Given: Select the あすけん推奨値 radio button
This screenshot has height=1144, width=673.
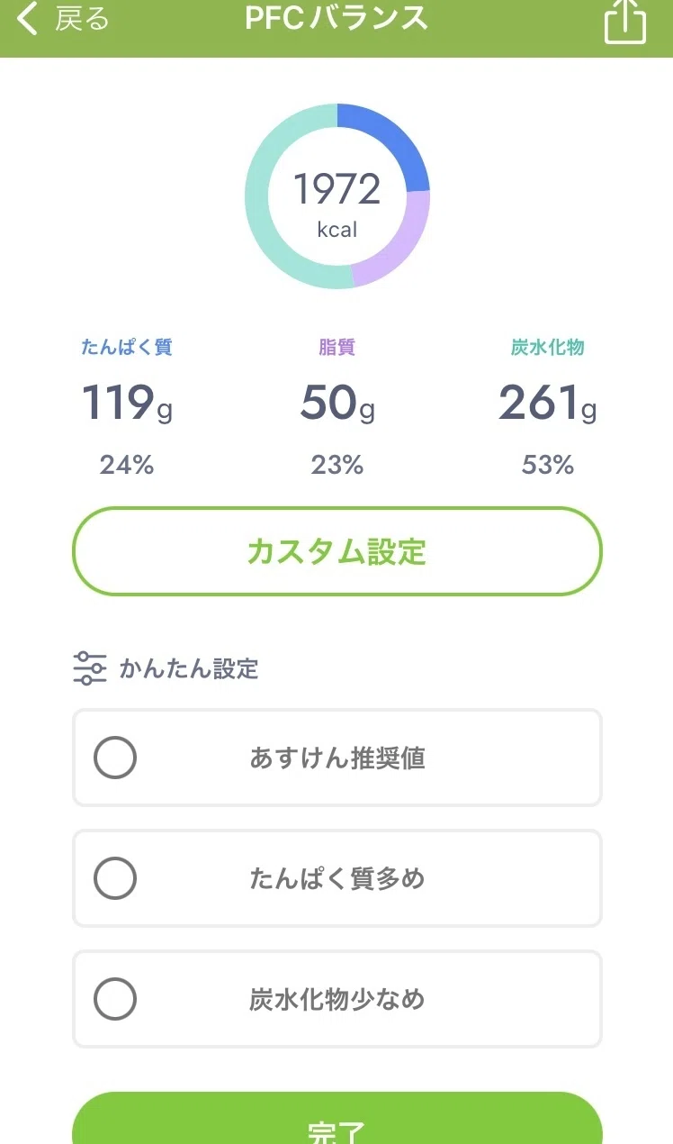Looking at the screenshot, I should point(115,758).
